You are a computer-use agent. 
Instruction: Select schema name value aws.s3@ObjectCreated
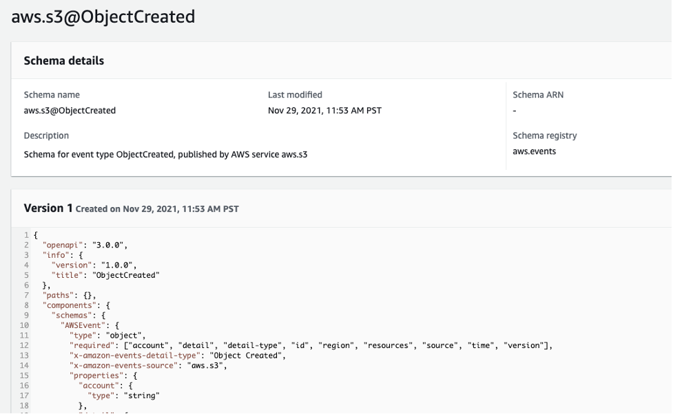coord(70,111)
